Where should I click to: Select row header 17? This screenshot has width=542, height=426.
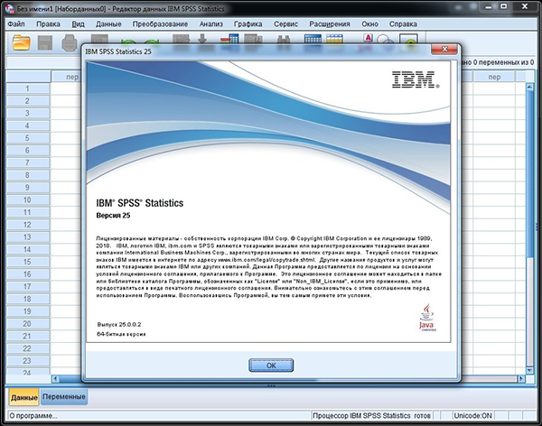pos(28,287)
